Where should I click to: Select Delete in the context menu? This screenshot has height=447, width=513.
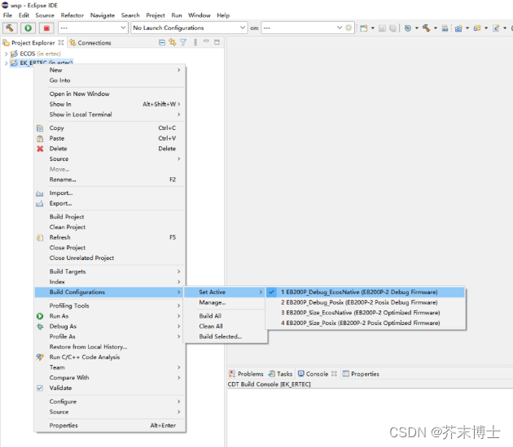[x=110, y=149]
